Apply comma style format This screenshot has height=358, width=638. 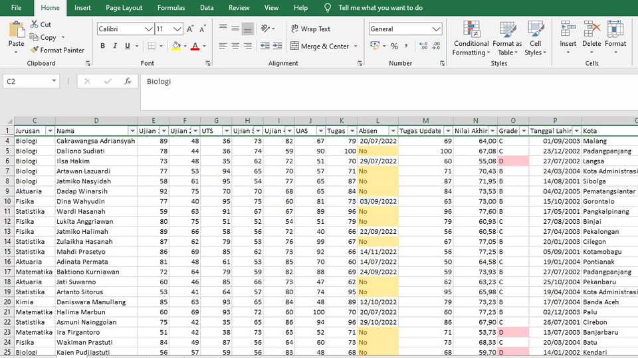click(x=406, y=46)
